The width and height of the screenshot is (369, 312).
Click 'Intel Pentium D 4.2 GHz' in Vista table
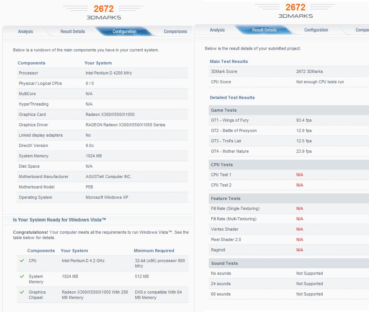tap(83, 261)
